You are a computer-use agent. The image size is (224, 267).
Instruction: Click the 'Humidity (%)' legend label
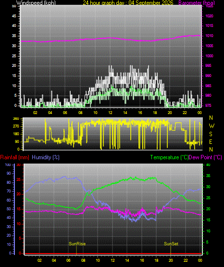(x=46, y=157)
